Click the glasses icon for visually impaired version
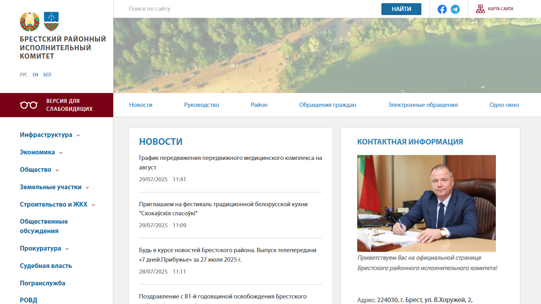 [29, 105]
